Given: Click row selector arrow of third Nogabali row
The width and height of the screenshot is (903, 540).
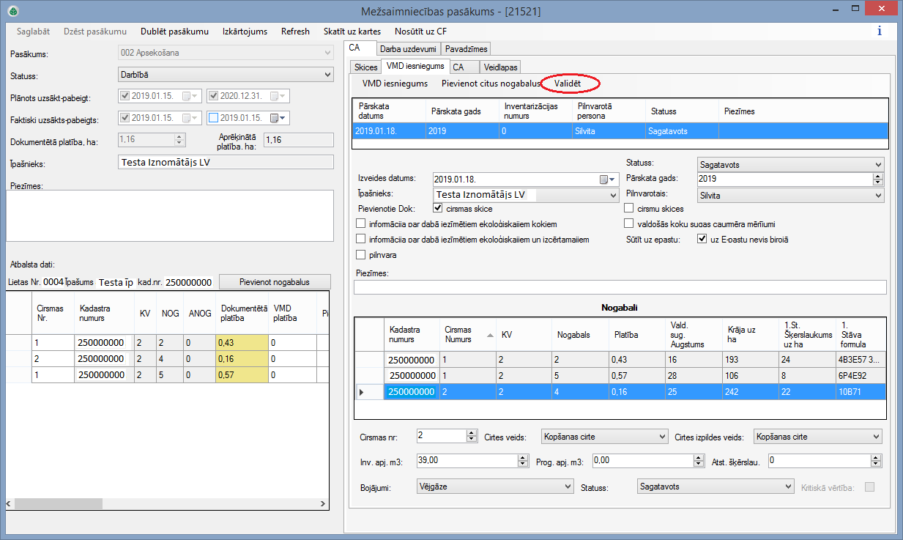Looking at the screenshot, I should click(x=361, y=392).
